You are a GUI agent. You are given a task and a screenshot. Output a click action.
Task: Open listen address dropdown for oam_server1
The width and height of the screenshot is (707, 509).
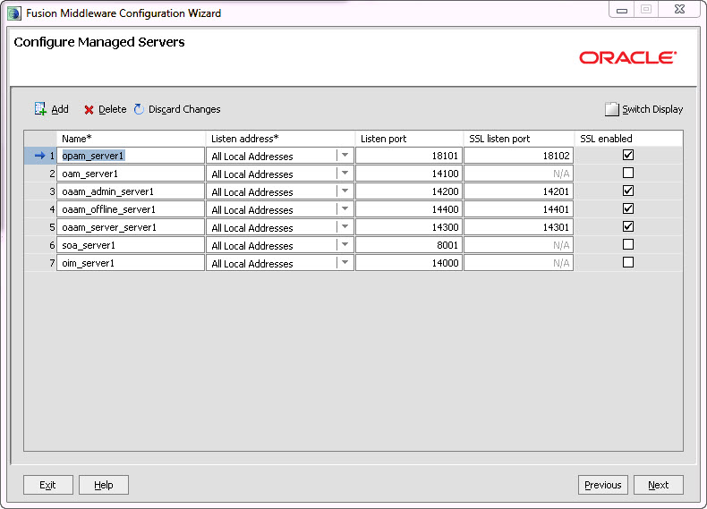pos(345,174)
